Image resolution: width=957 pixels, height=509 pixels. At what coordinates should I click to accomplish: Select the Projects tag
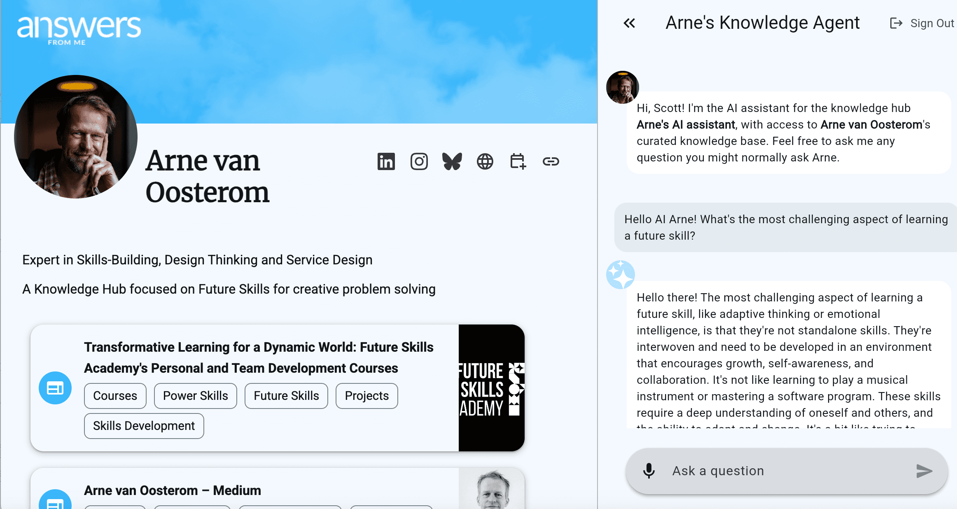point(366,396)
